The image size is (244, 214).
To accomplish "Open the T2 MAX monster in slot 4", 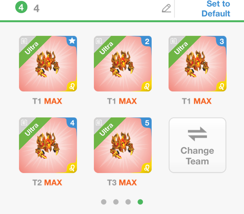I will (48, 145).
